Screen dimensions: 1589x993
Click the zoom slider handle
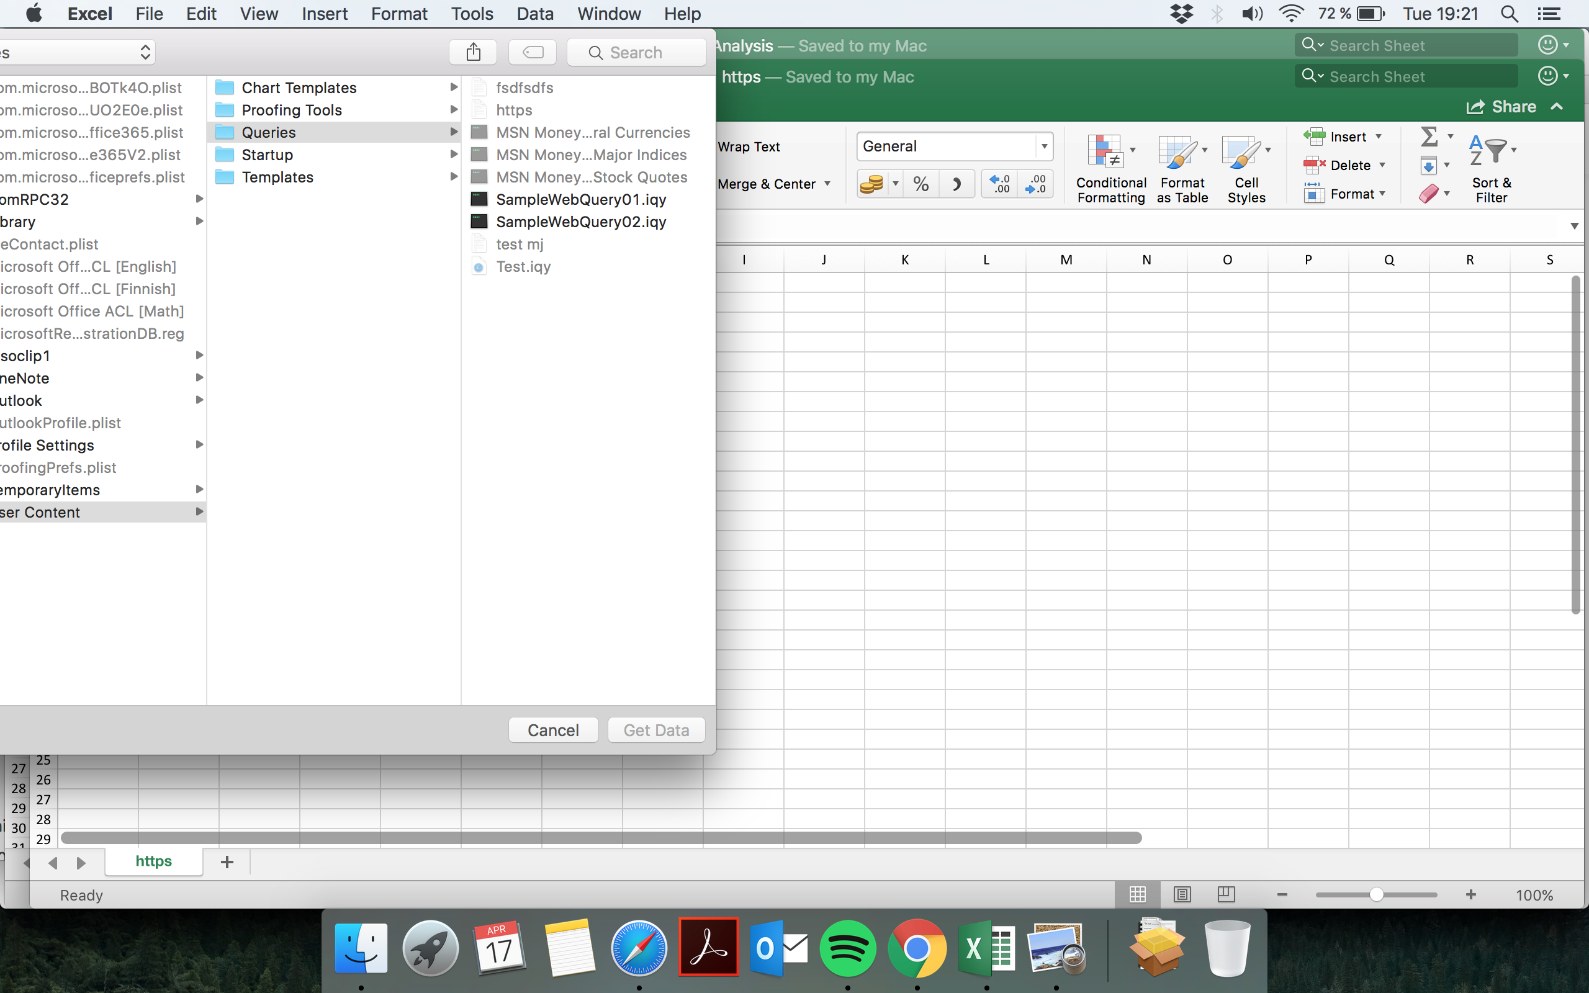tap(1376, 894)
